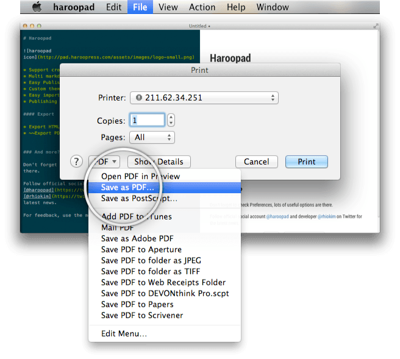This screenshot has width=400, height=359.
Task: Open Edit Menu… at list bottom
Action: point(124,333)
